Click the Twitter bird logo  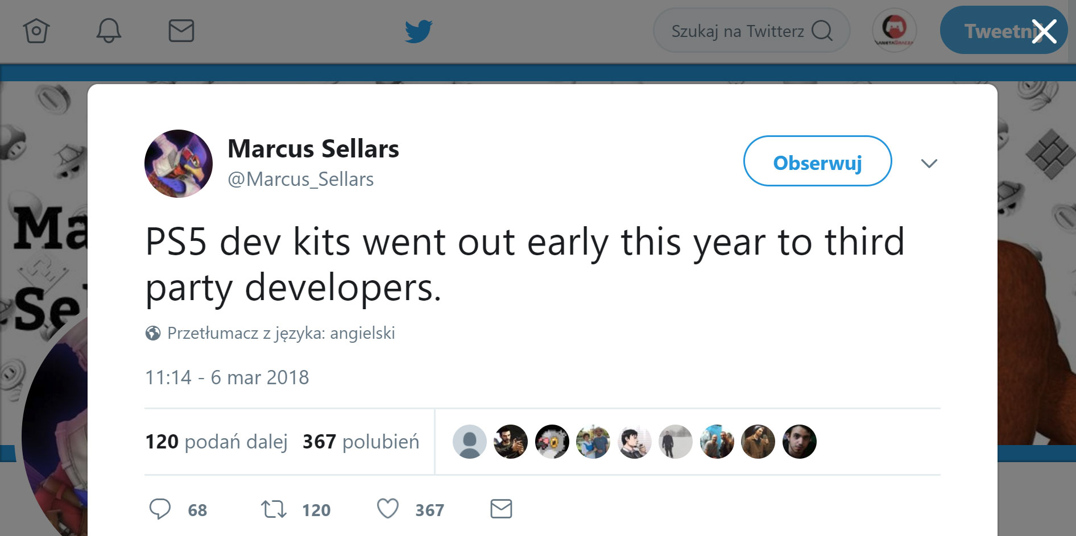(419, 31)
